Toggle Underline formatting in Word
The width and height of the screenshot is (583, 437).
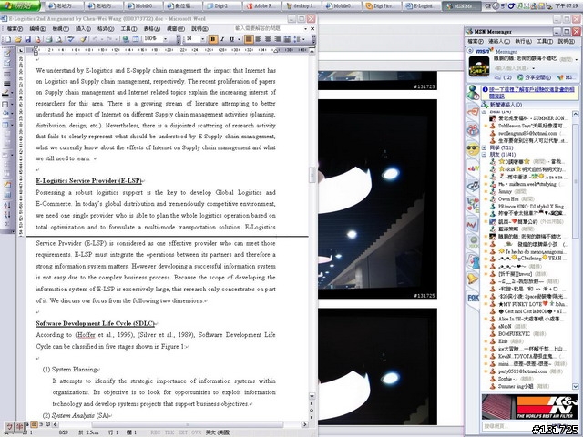pos(231,39)
